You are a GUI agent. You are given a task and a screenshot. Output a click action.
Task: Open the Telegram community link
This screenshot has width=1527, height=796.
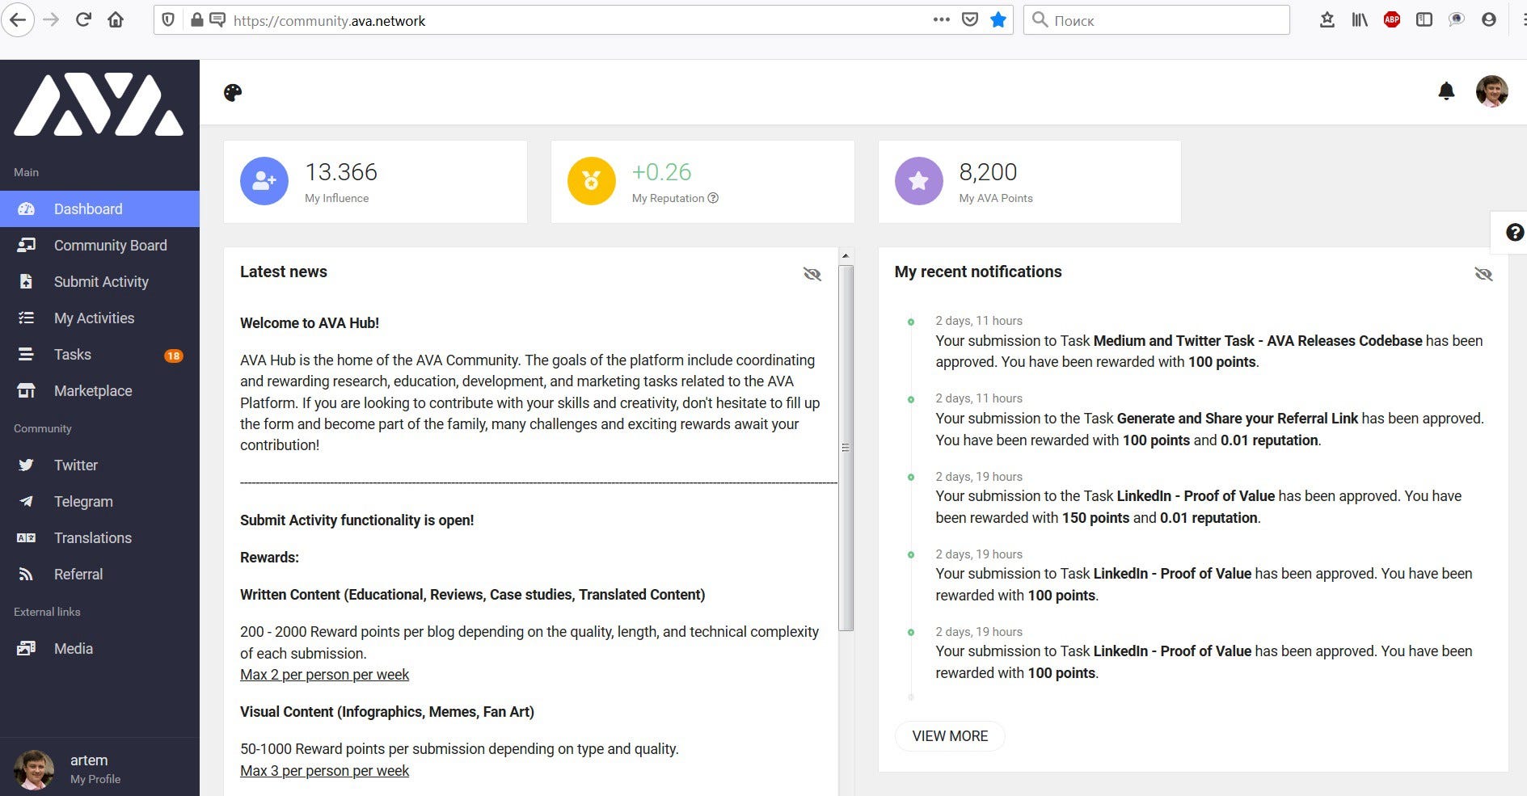coord(99,501)
